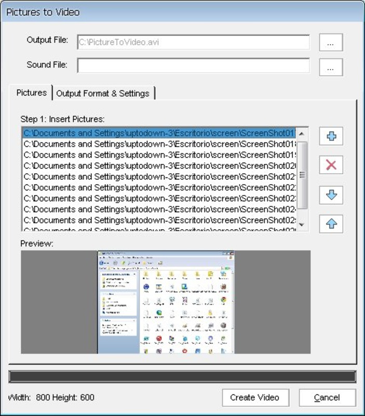
Task: Click the dark progress bar
Action: click(x=182, y=376)
